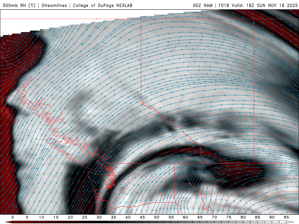The height and width of the screenshot is (224, 299).
Task: Click the colorbar label '85'
Action: pos(257,217)
